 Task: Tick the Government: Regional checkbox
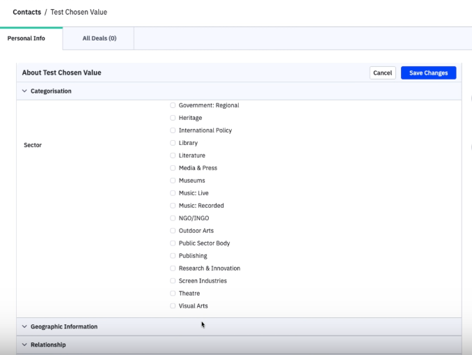(x=173, y=105)
